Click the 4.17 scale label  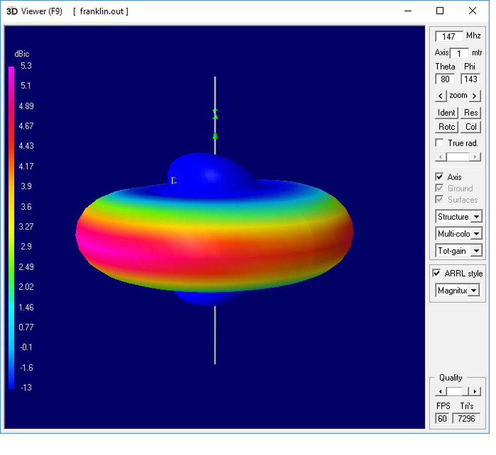point(26,167)
